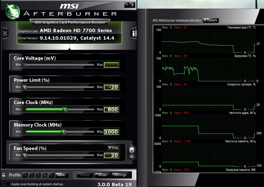The image size is (264, 187).
Task: Open Kombustor with the K button
Action: (x=5, y=33)
